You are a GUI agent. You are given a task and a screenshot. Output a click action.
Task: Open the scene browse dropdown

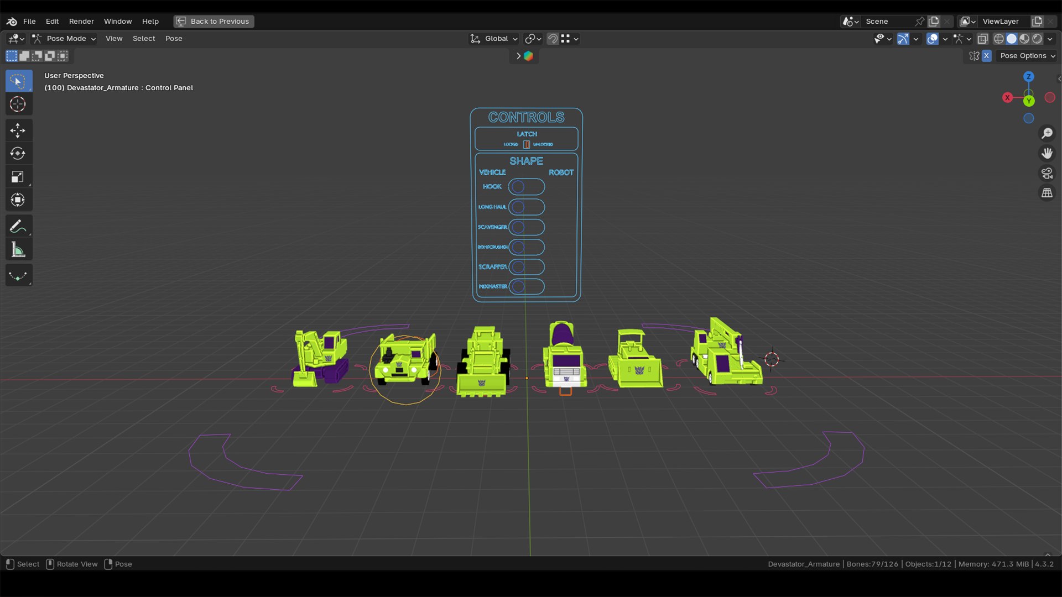coord(850,22)
